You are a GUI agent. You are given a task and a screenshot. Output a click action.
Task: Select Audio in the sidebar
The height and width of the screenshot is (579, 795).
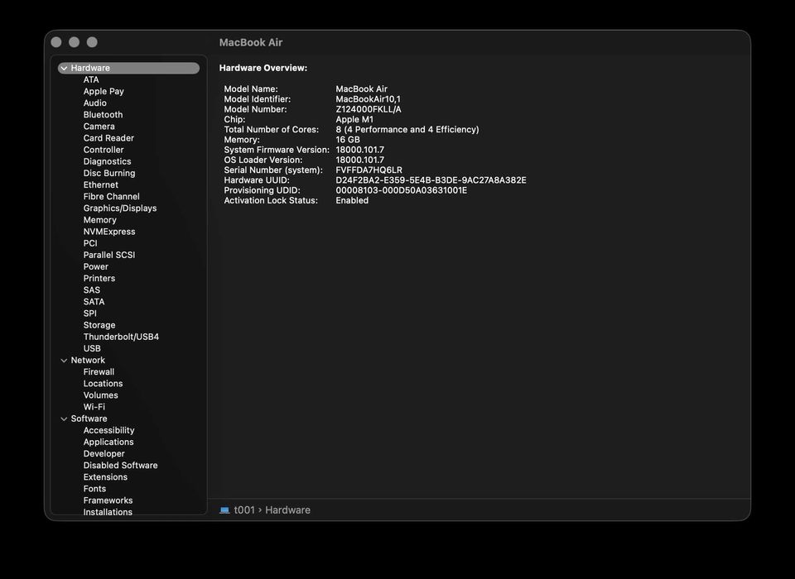coord(94,103)
